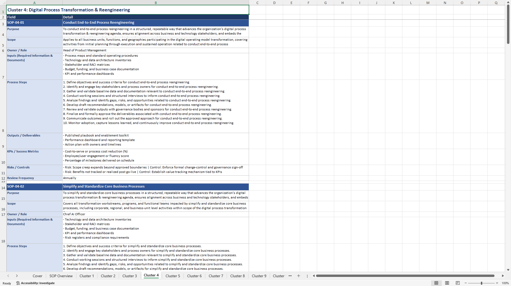The image size is (511, 286).
Task: Switch to Cluster 2 sheet
Action: [x=108, y=276]
